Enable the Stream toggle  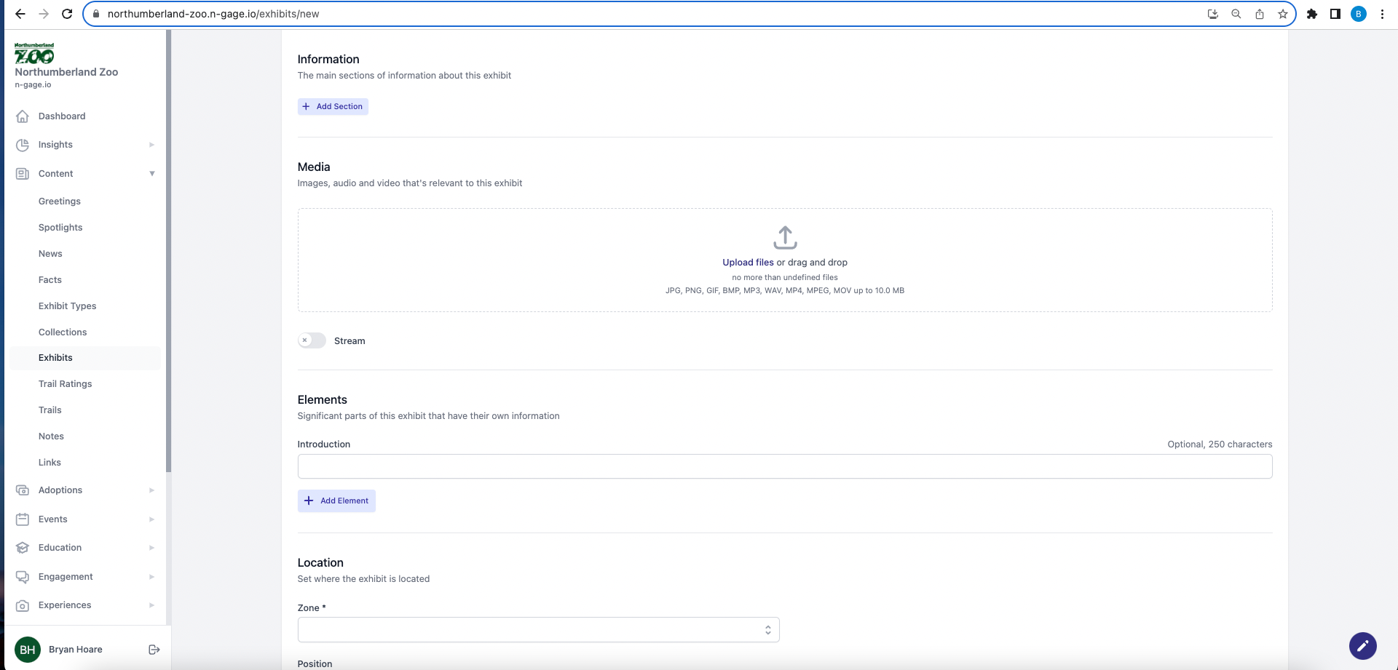coord(312,340)
